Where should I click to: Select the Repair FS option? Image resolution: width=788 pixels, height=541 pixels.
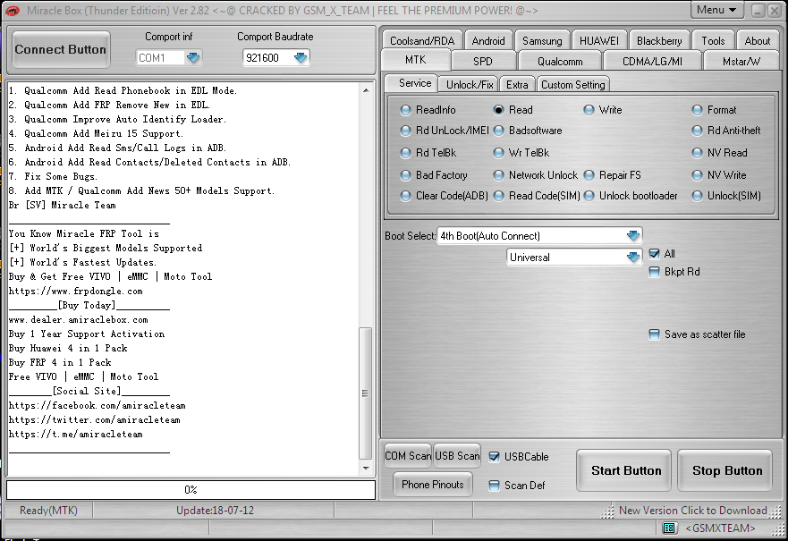tap(589, 175)
